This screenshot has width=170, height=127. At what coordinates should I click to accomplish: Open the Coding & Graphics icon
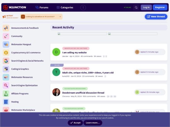6,69
